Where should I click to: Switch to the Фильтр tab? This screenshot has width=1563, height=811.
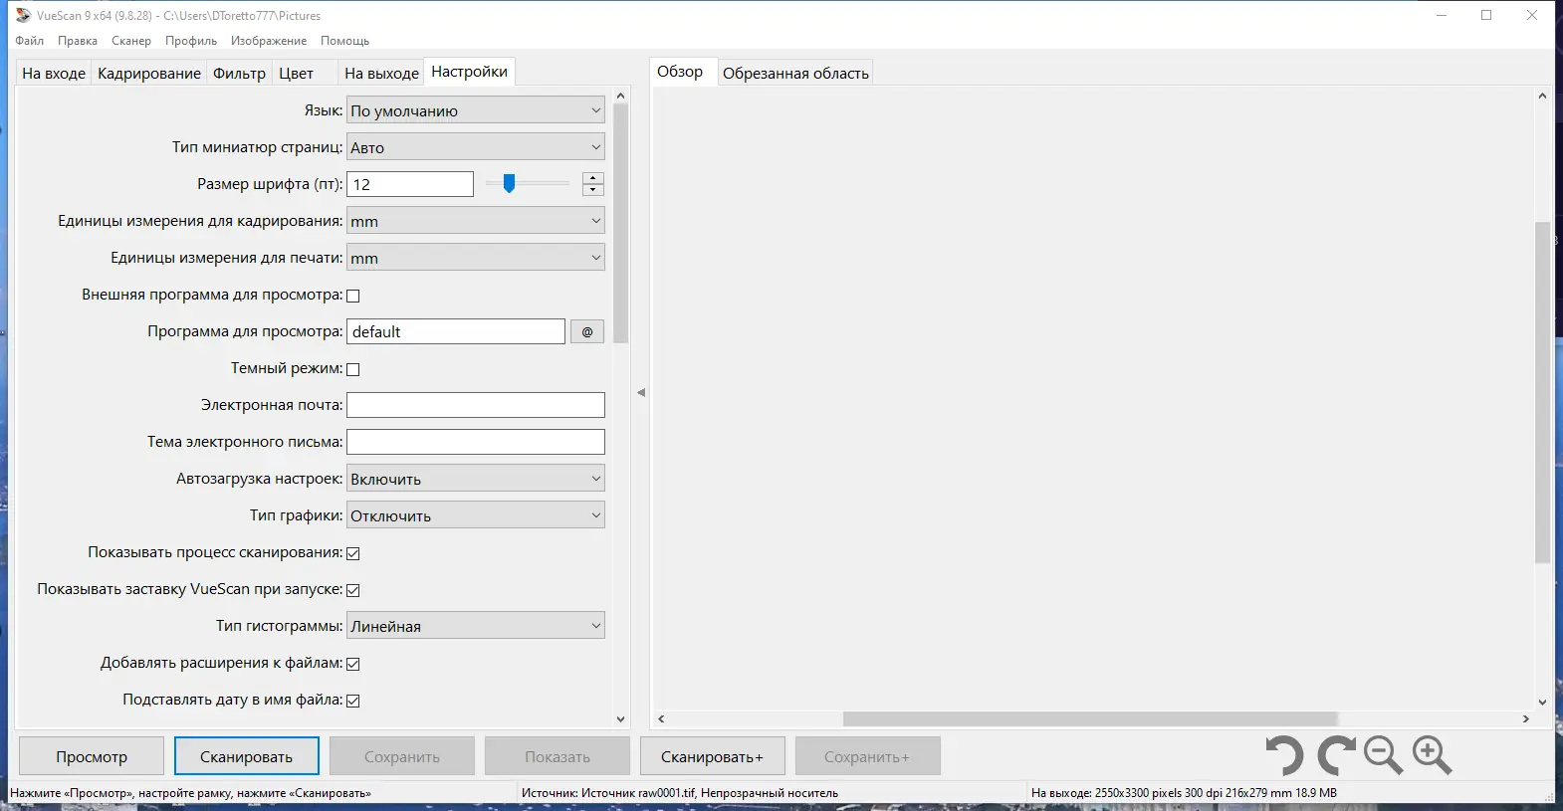point(239,73)
